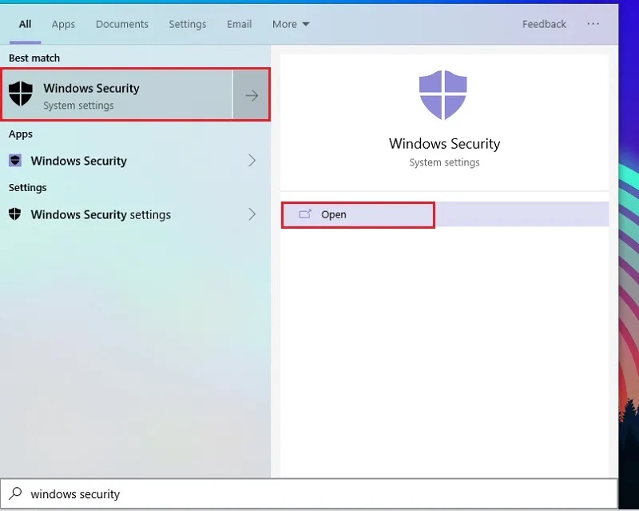The height and width of the screenshot is (511, 639).
Task: Expand the Windows Security app chevron
Action: (x=252, y=161)
